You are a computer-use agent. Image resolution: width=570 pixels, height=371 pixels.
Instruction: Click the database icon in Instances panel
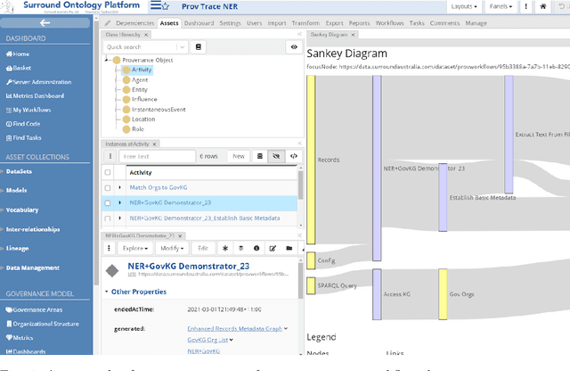point(260,156)
